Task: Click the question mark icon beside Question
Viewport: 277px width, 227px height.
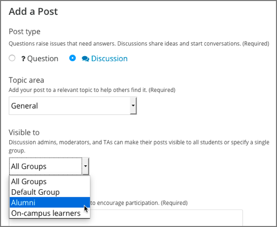Action: [x=23, y=59]
